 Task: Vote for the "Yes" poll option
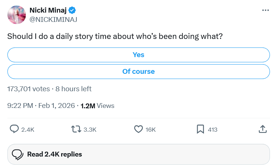point(138,55)
